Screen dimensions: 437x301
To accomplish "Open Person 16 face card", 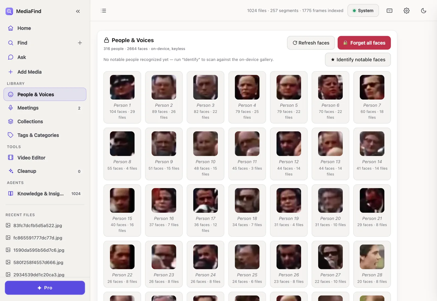I will point(164,211).
